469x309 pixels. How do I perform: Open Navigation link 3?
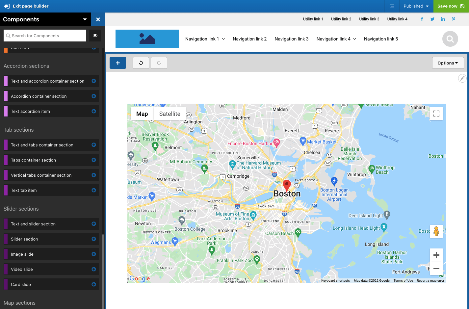tap(292, 39)
